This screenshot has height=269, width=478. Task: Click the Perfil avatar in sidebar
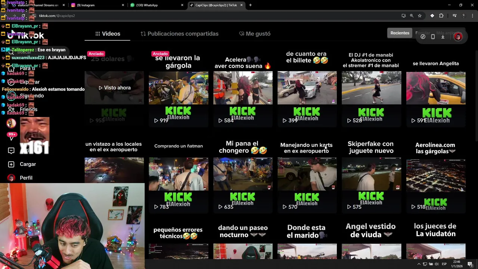pos(11,178)
